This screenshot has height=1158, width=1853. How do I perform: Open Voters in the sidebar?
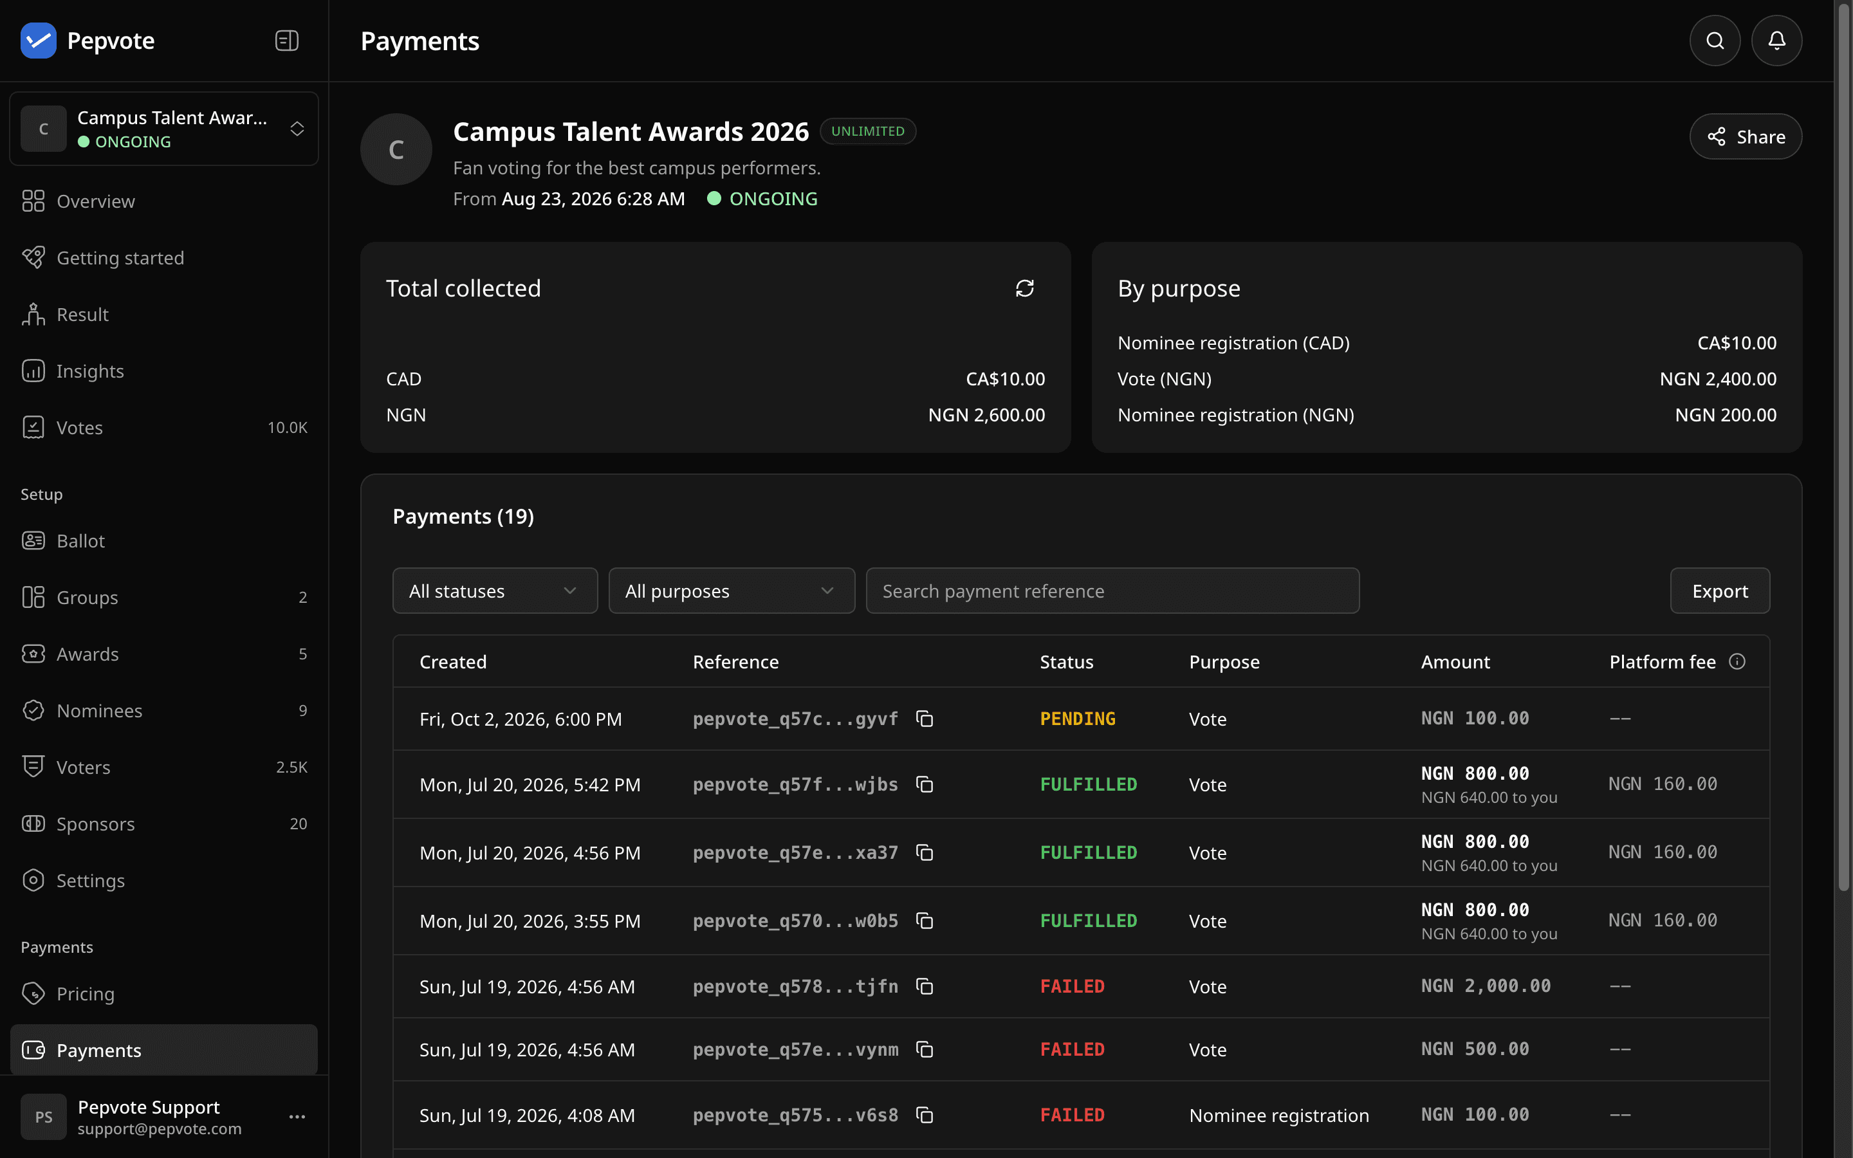click(x=164, y=767)
